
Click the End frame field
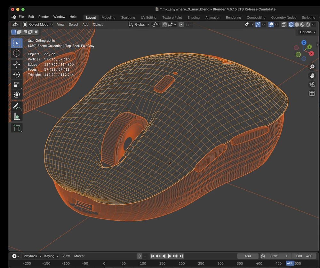coord(304,256)
